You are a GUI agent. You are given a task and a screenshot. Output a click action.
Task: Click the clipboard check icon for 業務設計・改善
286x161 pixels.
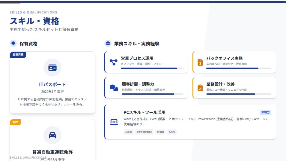point(200,88)
